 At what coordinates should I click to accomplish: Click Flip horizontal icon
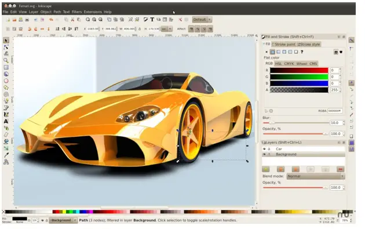42,29
